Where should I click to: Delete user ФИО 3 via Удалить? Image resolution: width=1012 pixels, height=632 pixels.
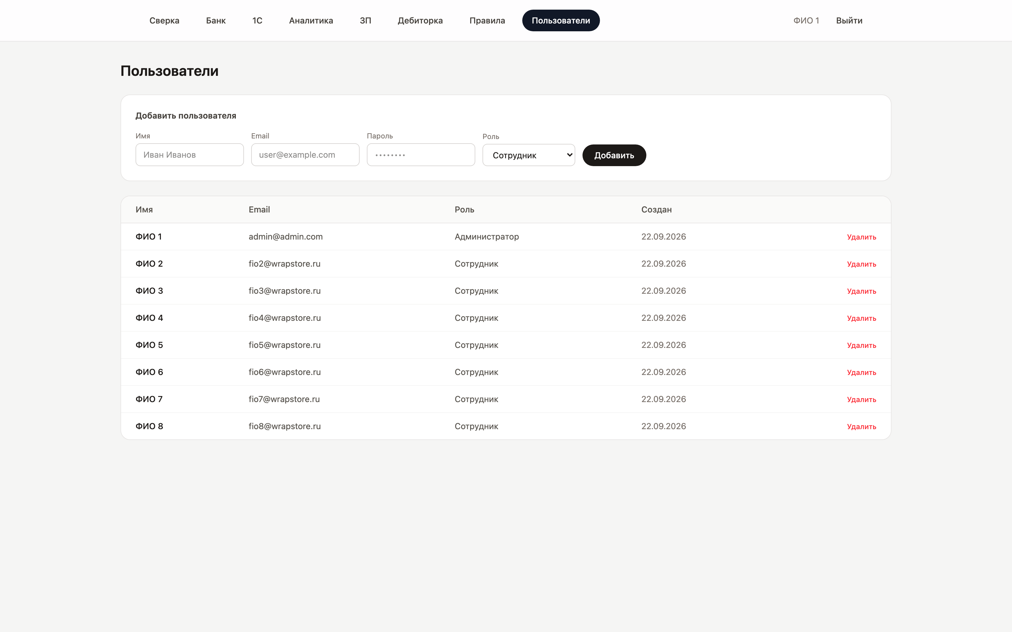tap(861, 291)
